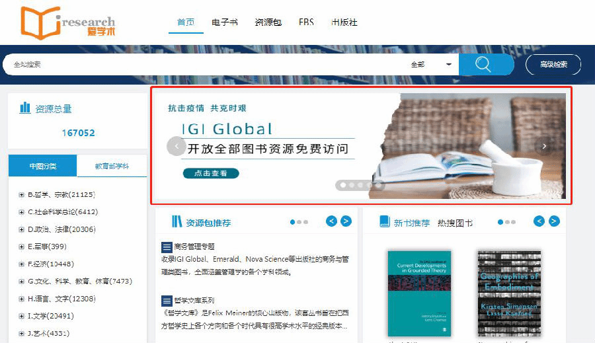Screen dimensions: 595x343
Task: Open the 全部 search scope dropdown
Action: 431,64
